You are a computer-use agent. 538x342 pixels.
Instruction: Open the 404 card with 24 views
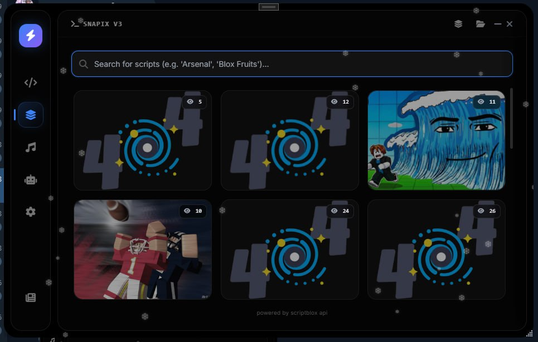(289, 249)
